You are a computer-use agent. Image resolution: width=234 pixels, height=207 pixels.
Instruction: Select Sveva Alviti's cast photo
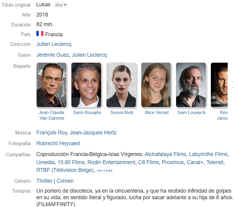click(x=121, y=85)
